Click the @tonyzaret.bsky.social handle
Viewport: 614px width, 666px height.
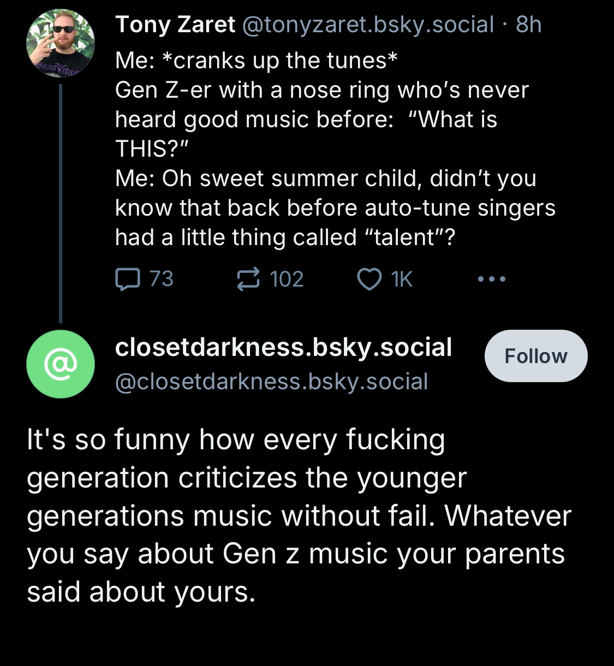click(367, 25)
